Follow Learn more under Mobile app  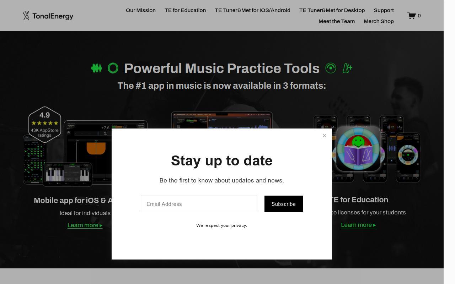click(x=85, y=225)
